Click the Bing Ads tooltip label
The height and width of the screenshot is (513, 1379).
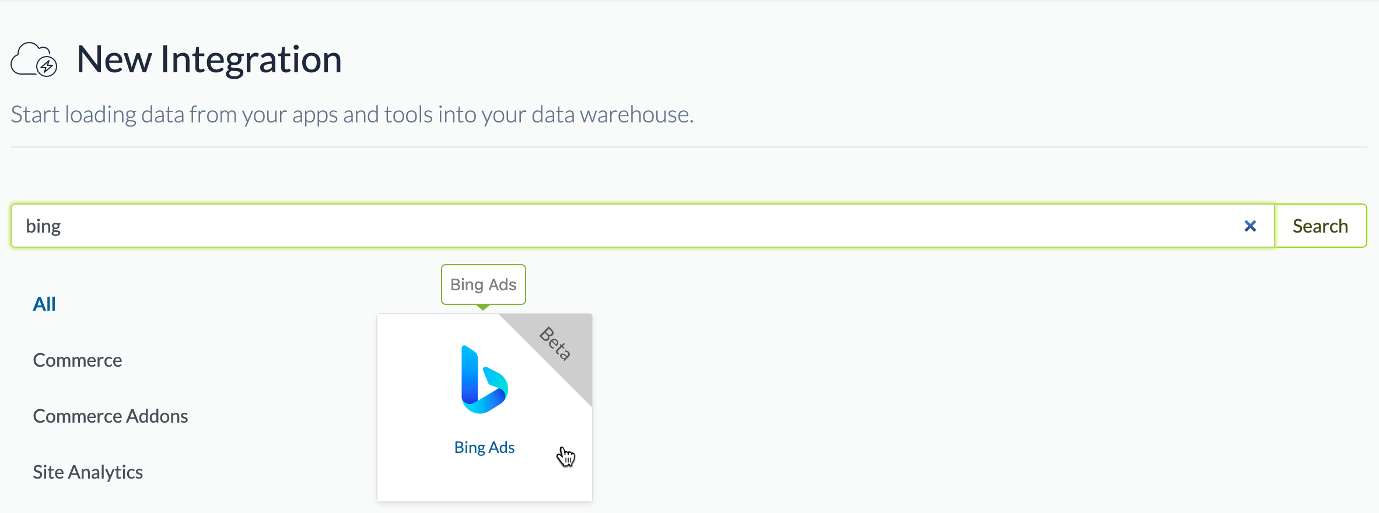[x=483, y=284]
